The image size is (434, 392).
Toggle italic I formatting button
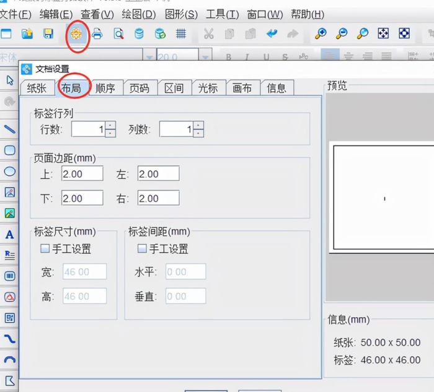click(x=247, y=57)
